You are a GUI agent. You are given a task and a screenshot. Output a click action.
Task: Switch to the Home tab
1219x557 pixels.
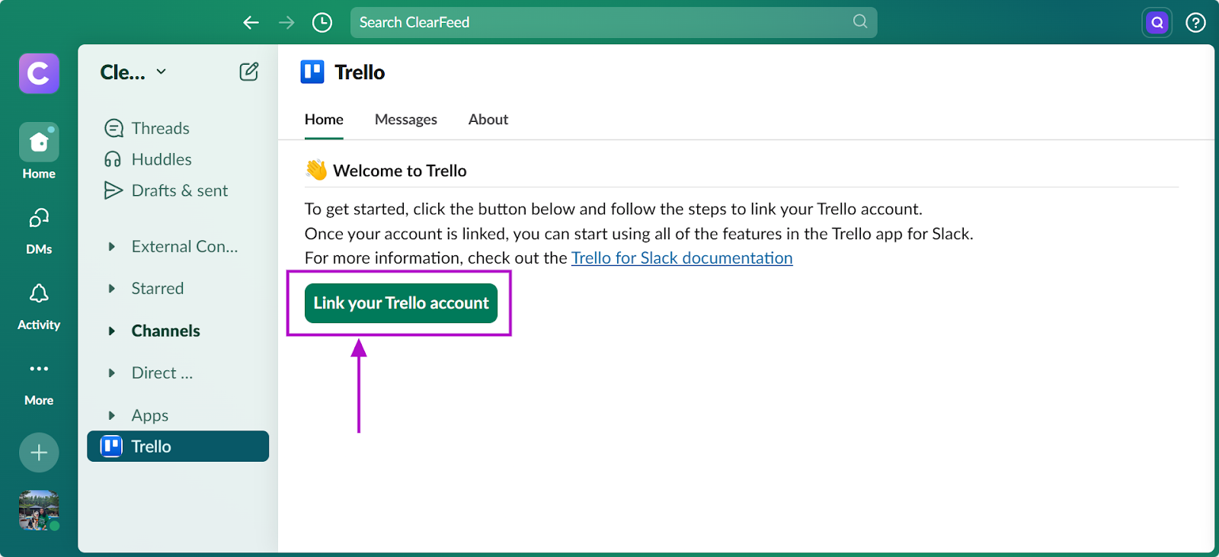[x=324, y=120]
